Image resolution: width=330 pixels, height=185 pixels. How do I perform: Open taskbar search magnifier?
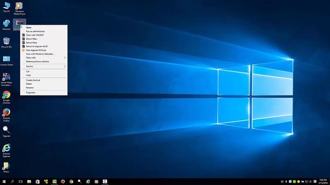tap(12, 181)
